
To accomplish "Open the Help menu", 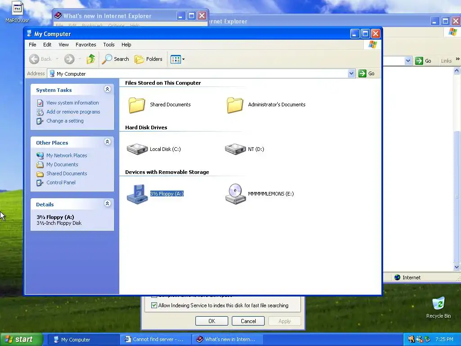I will pos(127,45).
